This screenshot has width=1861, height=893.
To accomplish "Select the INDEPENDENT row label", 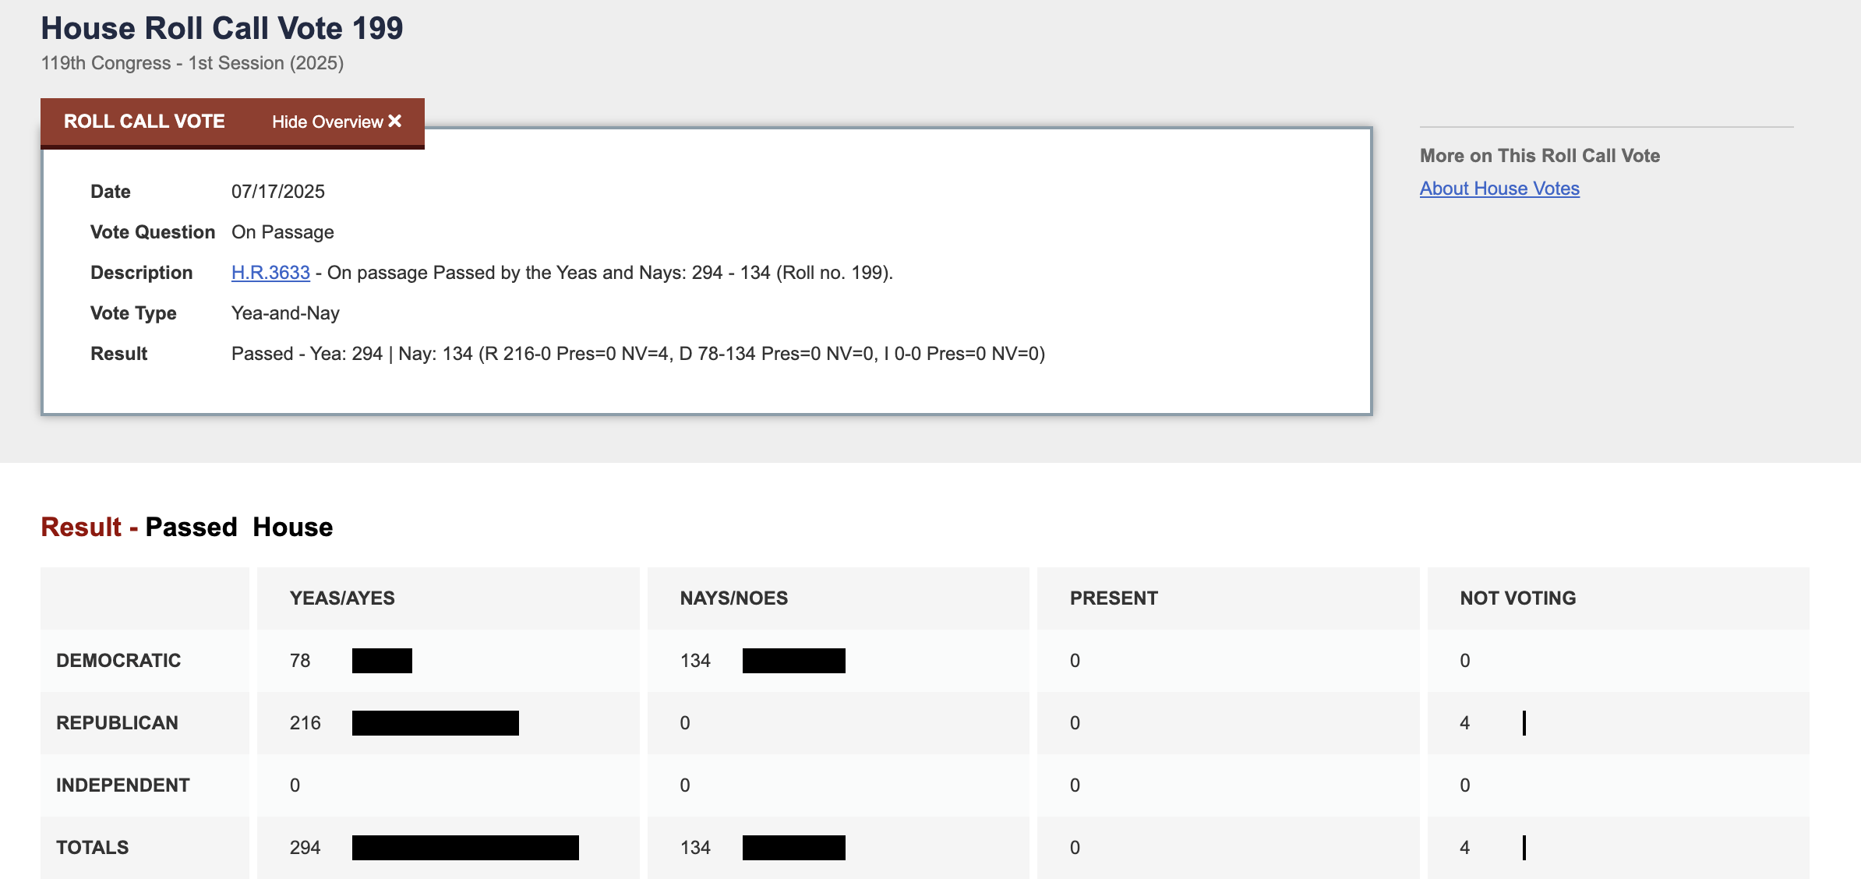I will click(123, 785).
